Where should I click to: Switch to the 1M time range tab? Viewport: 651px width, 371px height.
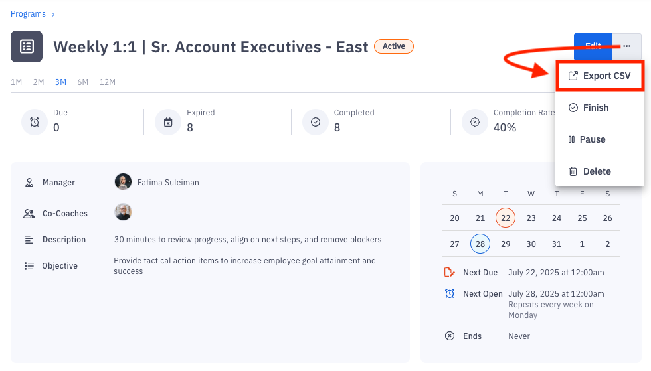coord(17,82)
